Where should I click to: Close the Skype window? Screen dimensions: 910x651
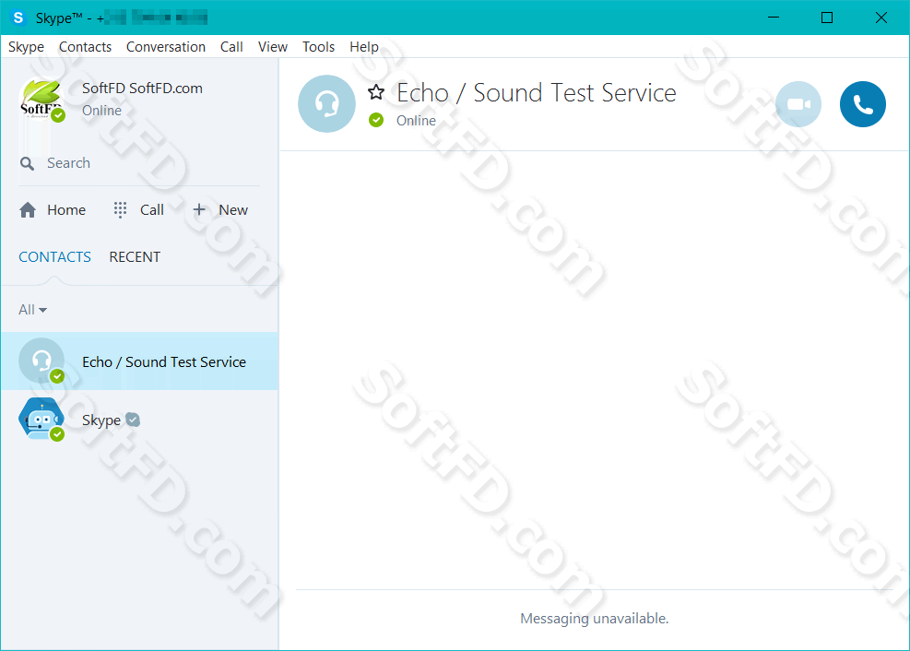point(881,18)
